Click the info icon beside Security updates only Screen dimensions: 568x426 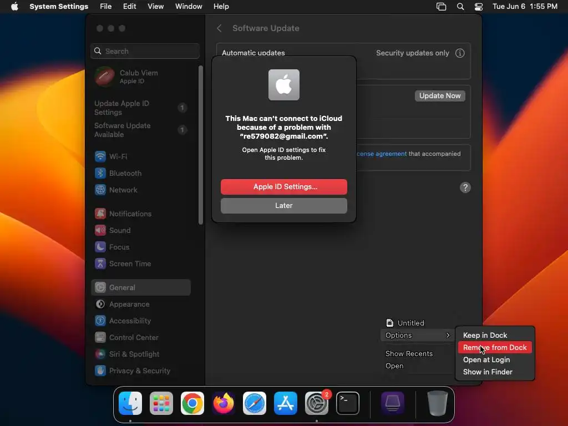pos(460,53)
